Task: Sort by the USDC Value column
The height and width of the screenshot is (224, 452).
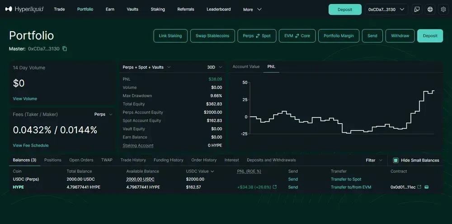Action: click(200, 171)
